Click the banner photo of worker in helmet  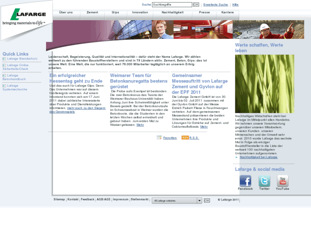(268, 29)
